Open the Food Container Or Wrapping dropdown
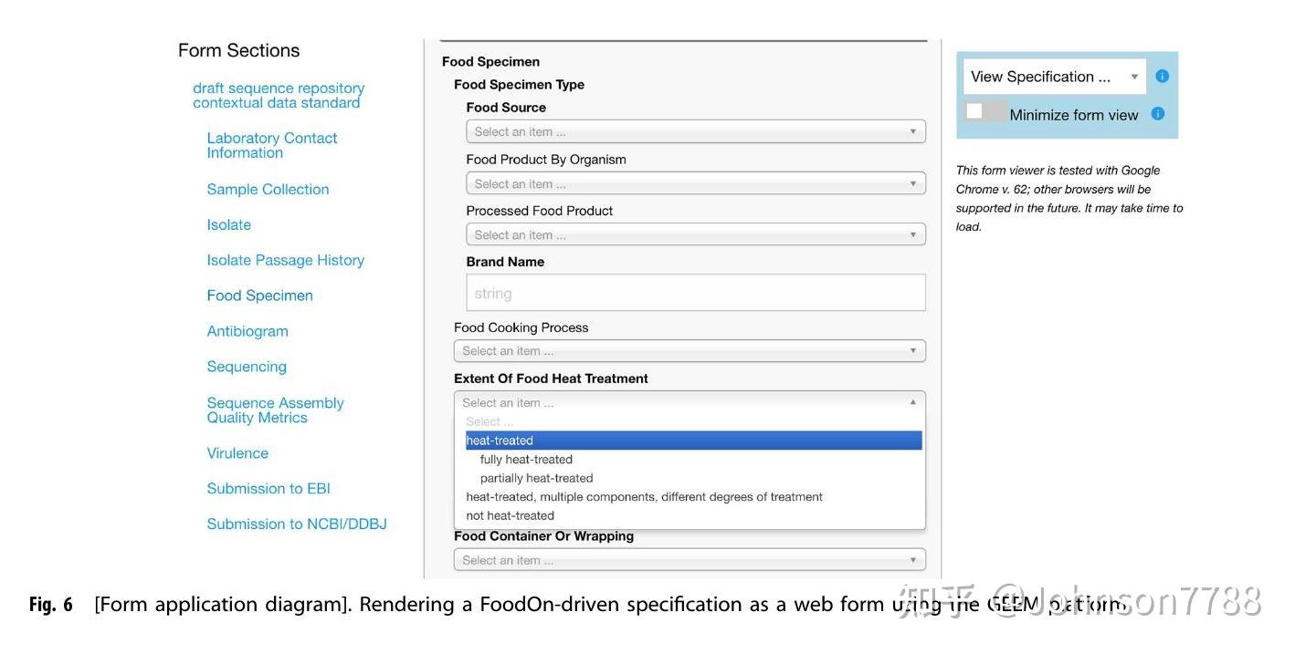 (689, 560)
